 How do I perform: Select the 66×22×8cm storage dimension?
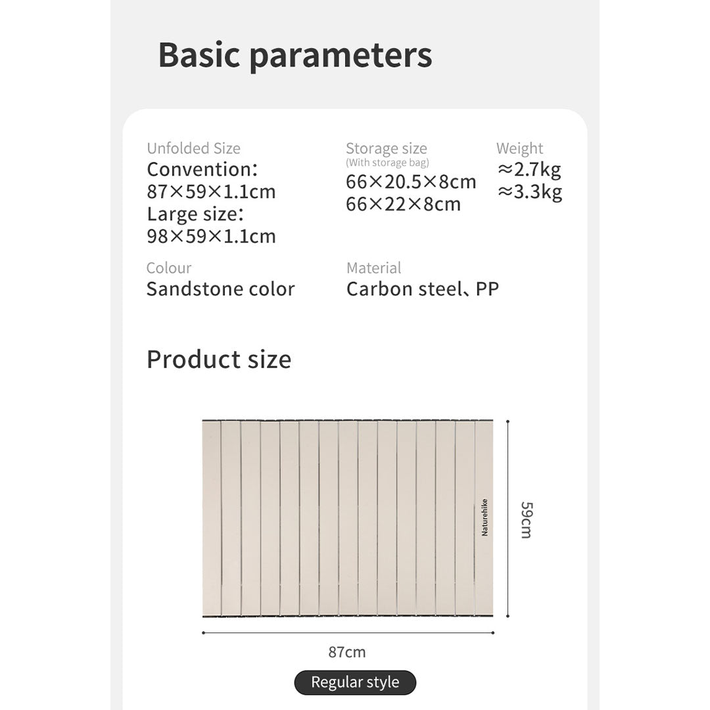pyautogui.click(x=404, y=204)
